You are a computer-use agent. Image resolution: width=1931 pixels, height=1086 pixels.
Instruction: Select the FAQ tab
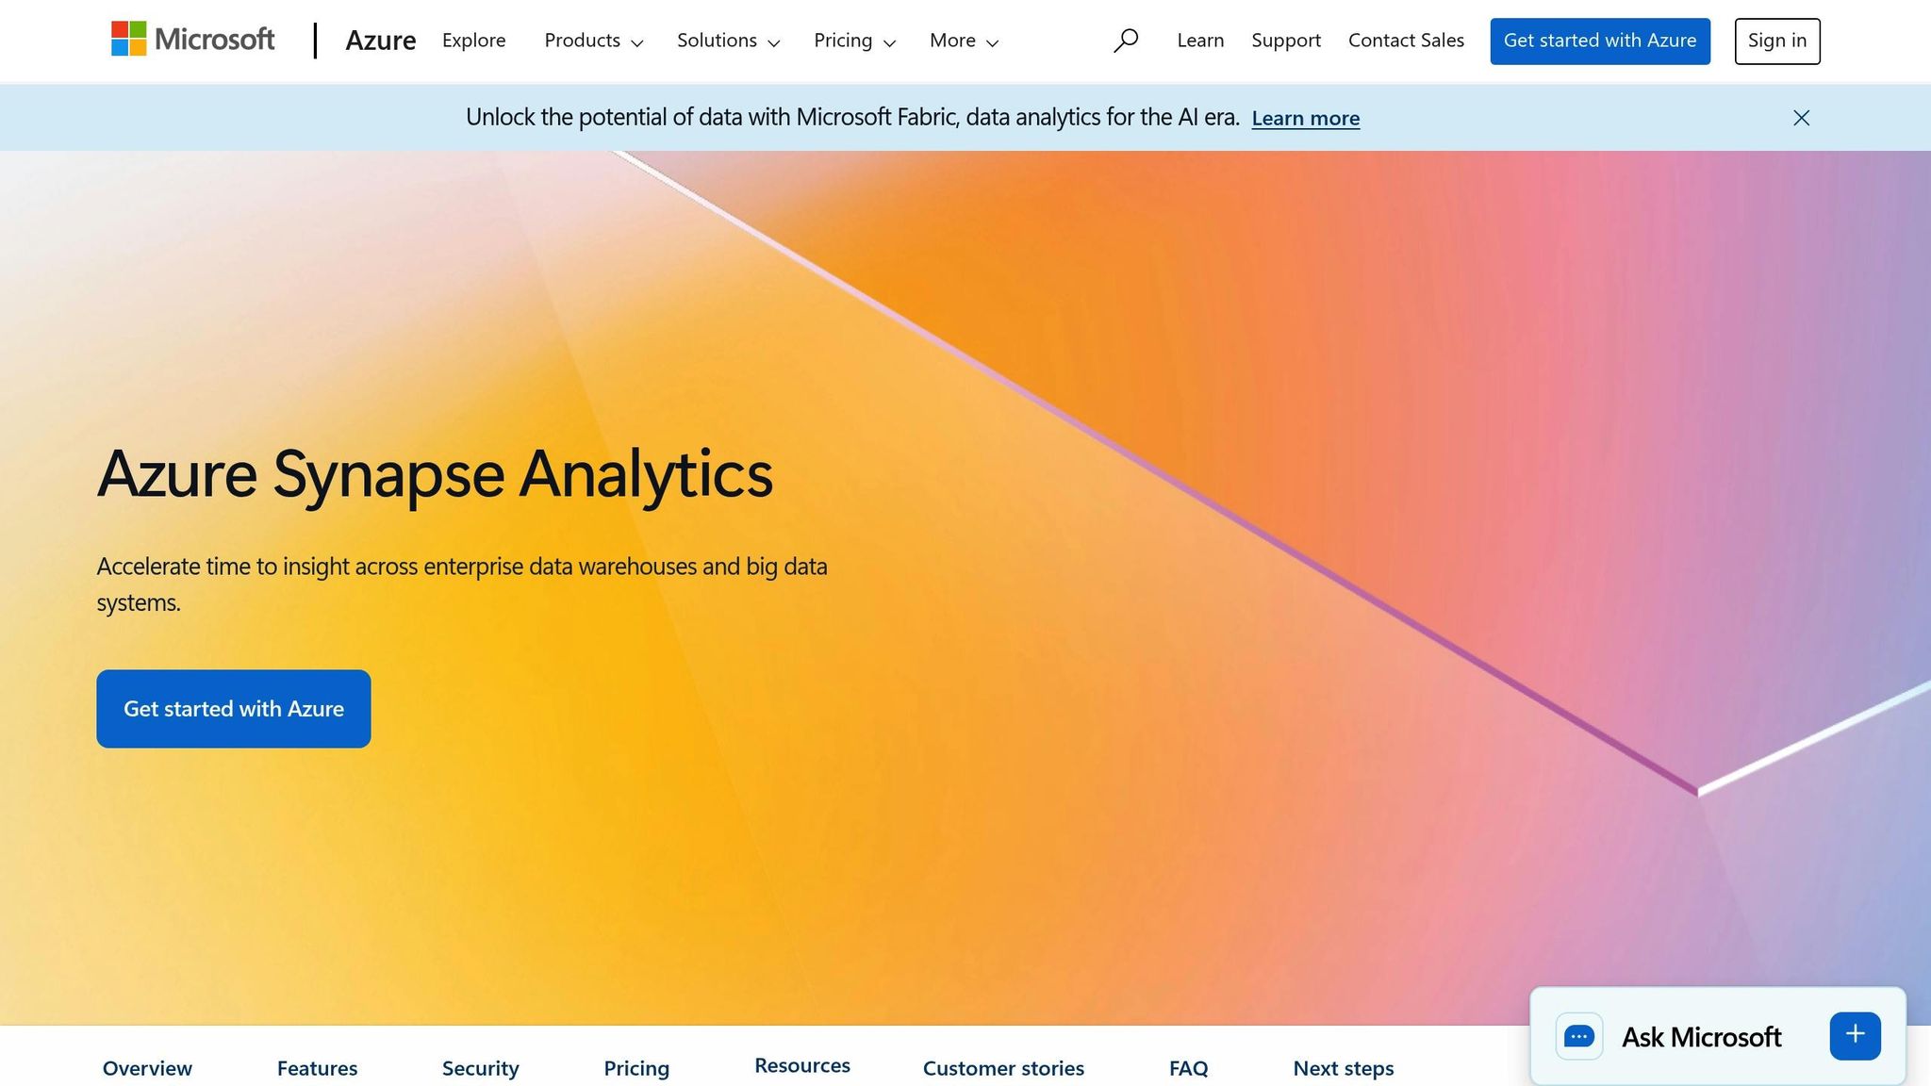1189,1068
